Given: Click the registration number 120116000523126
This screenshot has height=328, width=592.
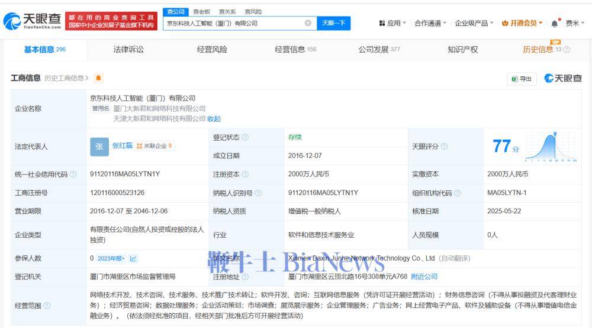Looking at the screenshot, I should [x=117, y=193].
